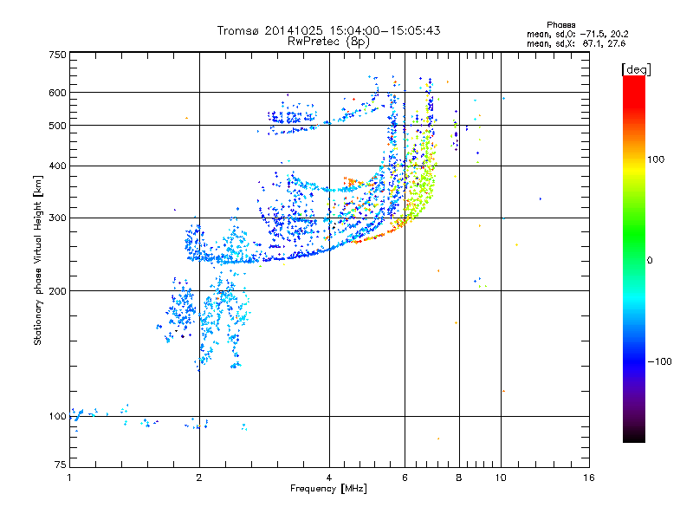Viewport: 693px width, 520px height.
Task: Click the y-axis tick label '75'
Action: tap(61, 465)
